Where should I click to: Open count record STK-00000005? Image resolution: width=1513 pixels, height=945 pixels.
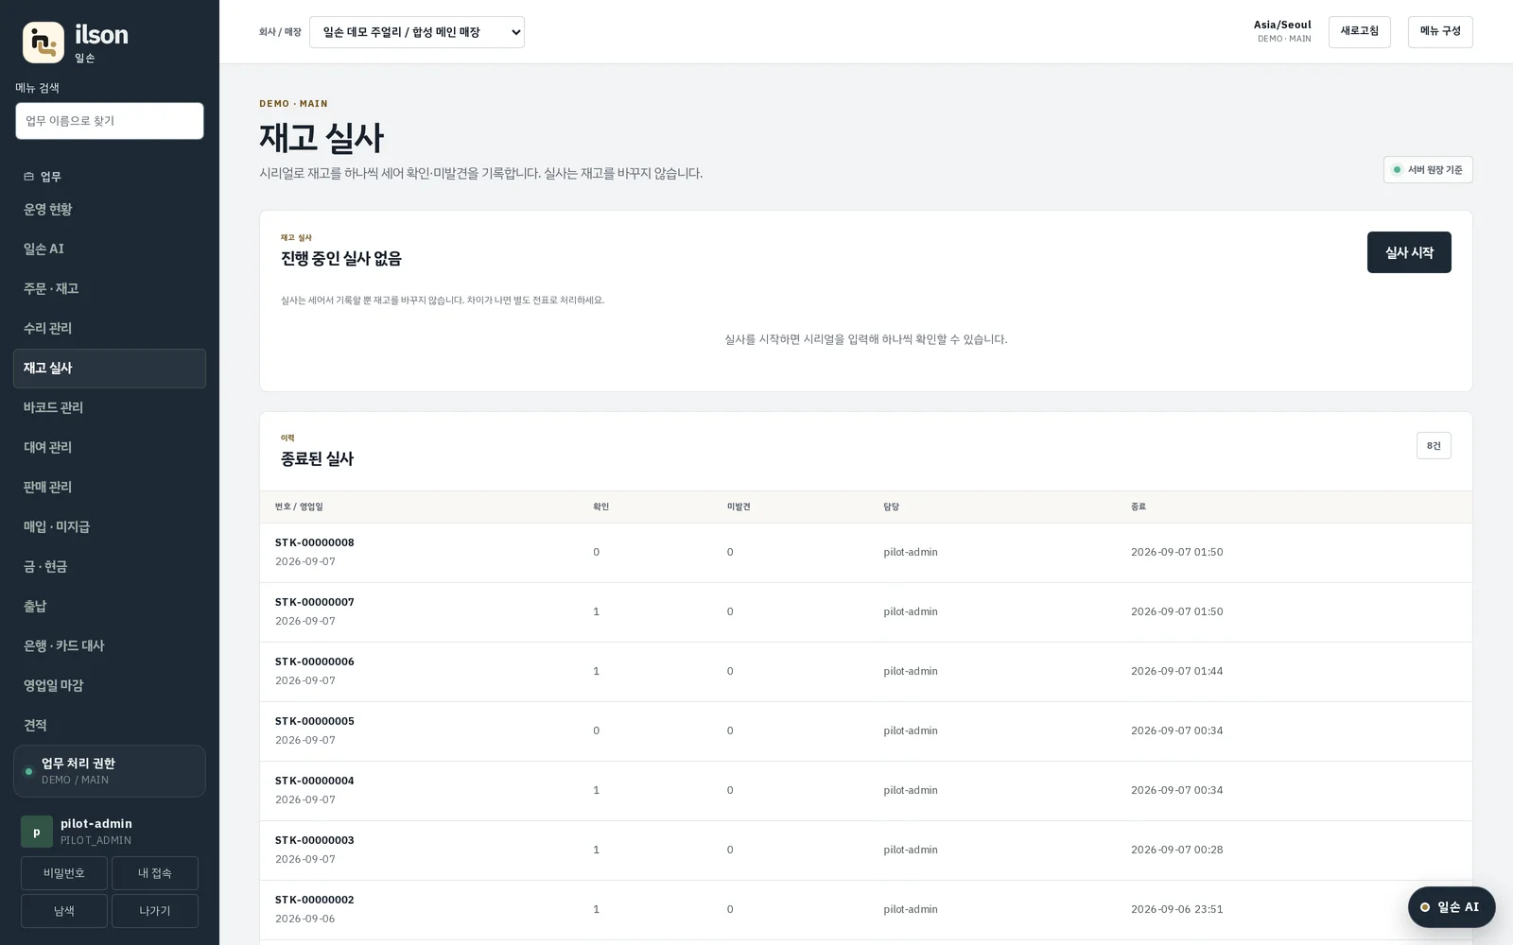click(866, 731)
